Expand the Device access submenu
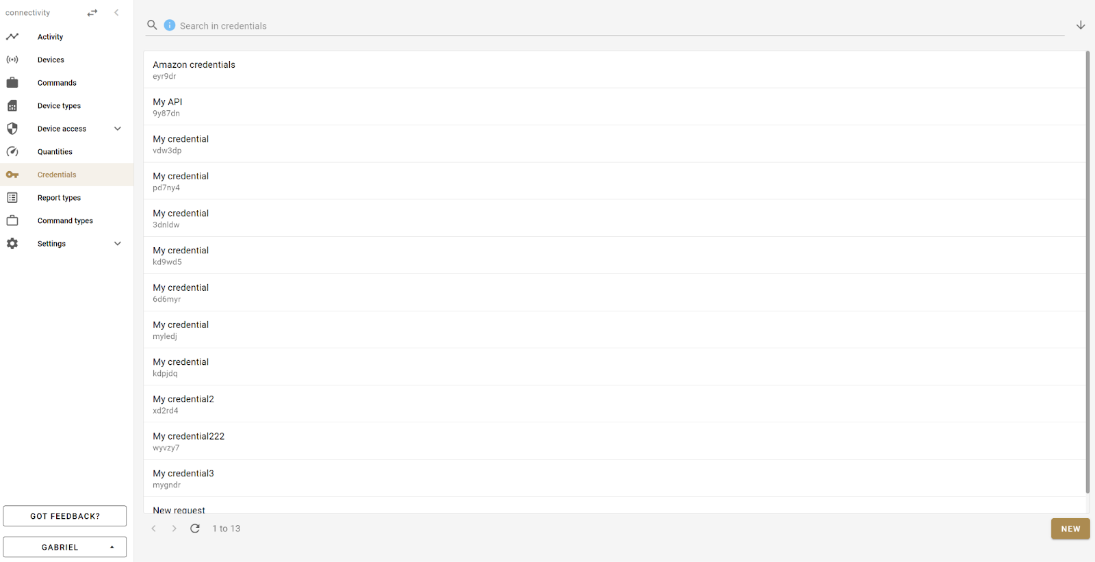Image resolution: width=1095 pixels, height=562 pixels. [x=118, y=129]
